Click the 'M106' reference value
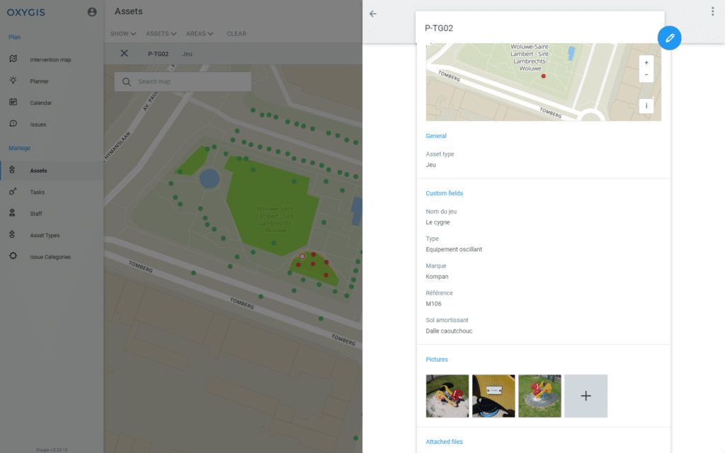Image resolution: width=725 pixels, height=453 pixels. tap(433, 304)
